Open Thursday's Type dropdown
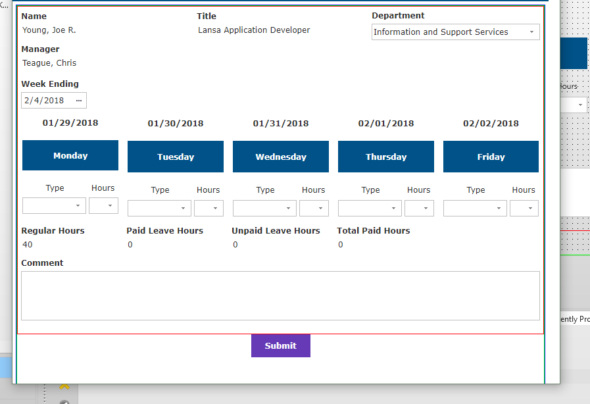 click(x=370, y=208)
